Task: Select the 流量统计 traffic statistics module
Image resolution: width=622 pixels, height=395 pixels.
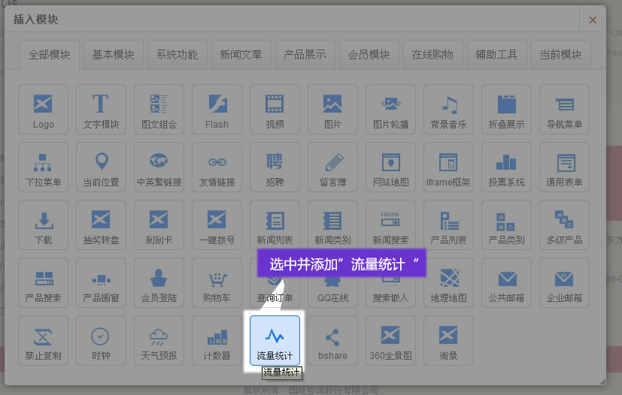Action: point(275,340)
